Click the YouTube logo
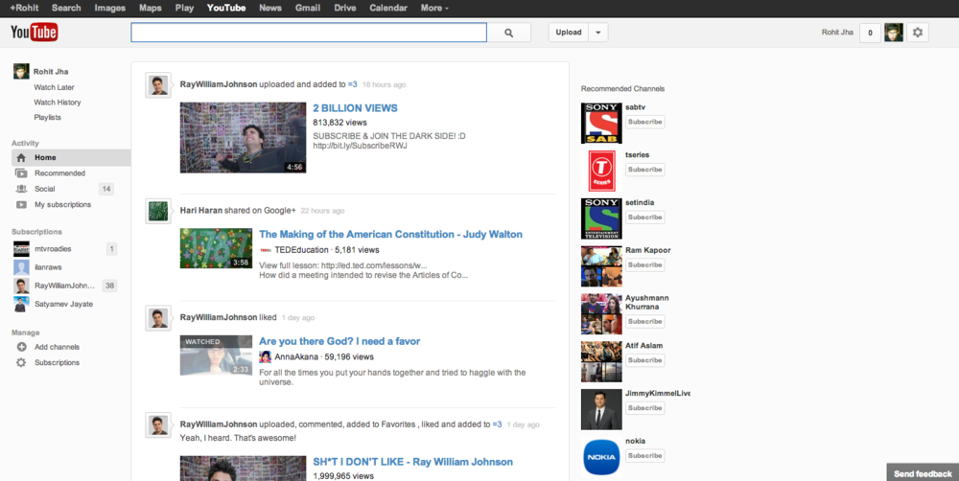This screenshot has width=959, height=481. [x=35, y=33]
